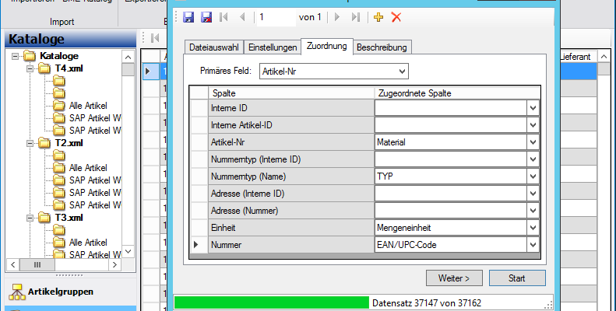Go to the next record

(x=337, y=17)
